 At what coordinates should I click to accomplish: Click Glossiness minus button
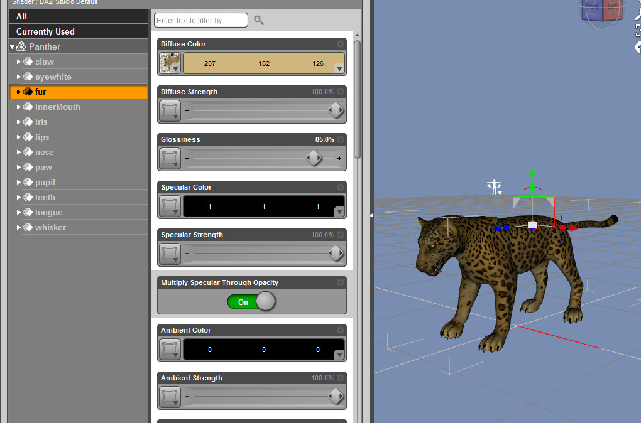click(x=187, y=158)
